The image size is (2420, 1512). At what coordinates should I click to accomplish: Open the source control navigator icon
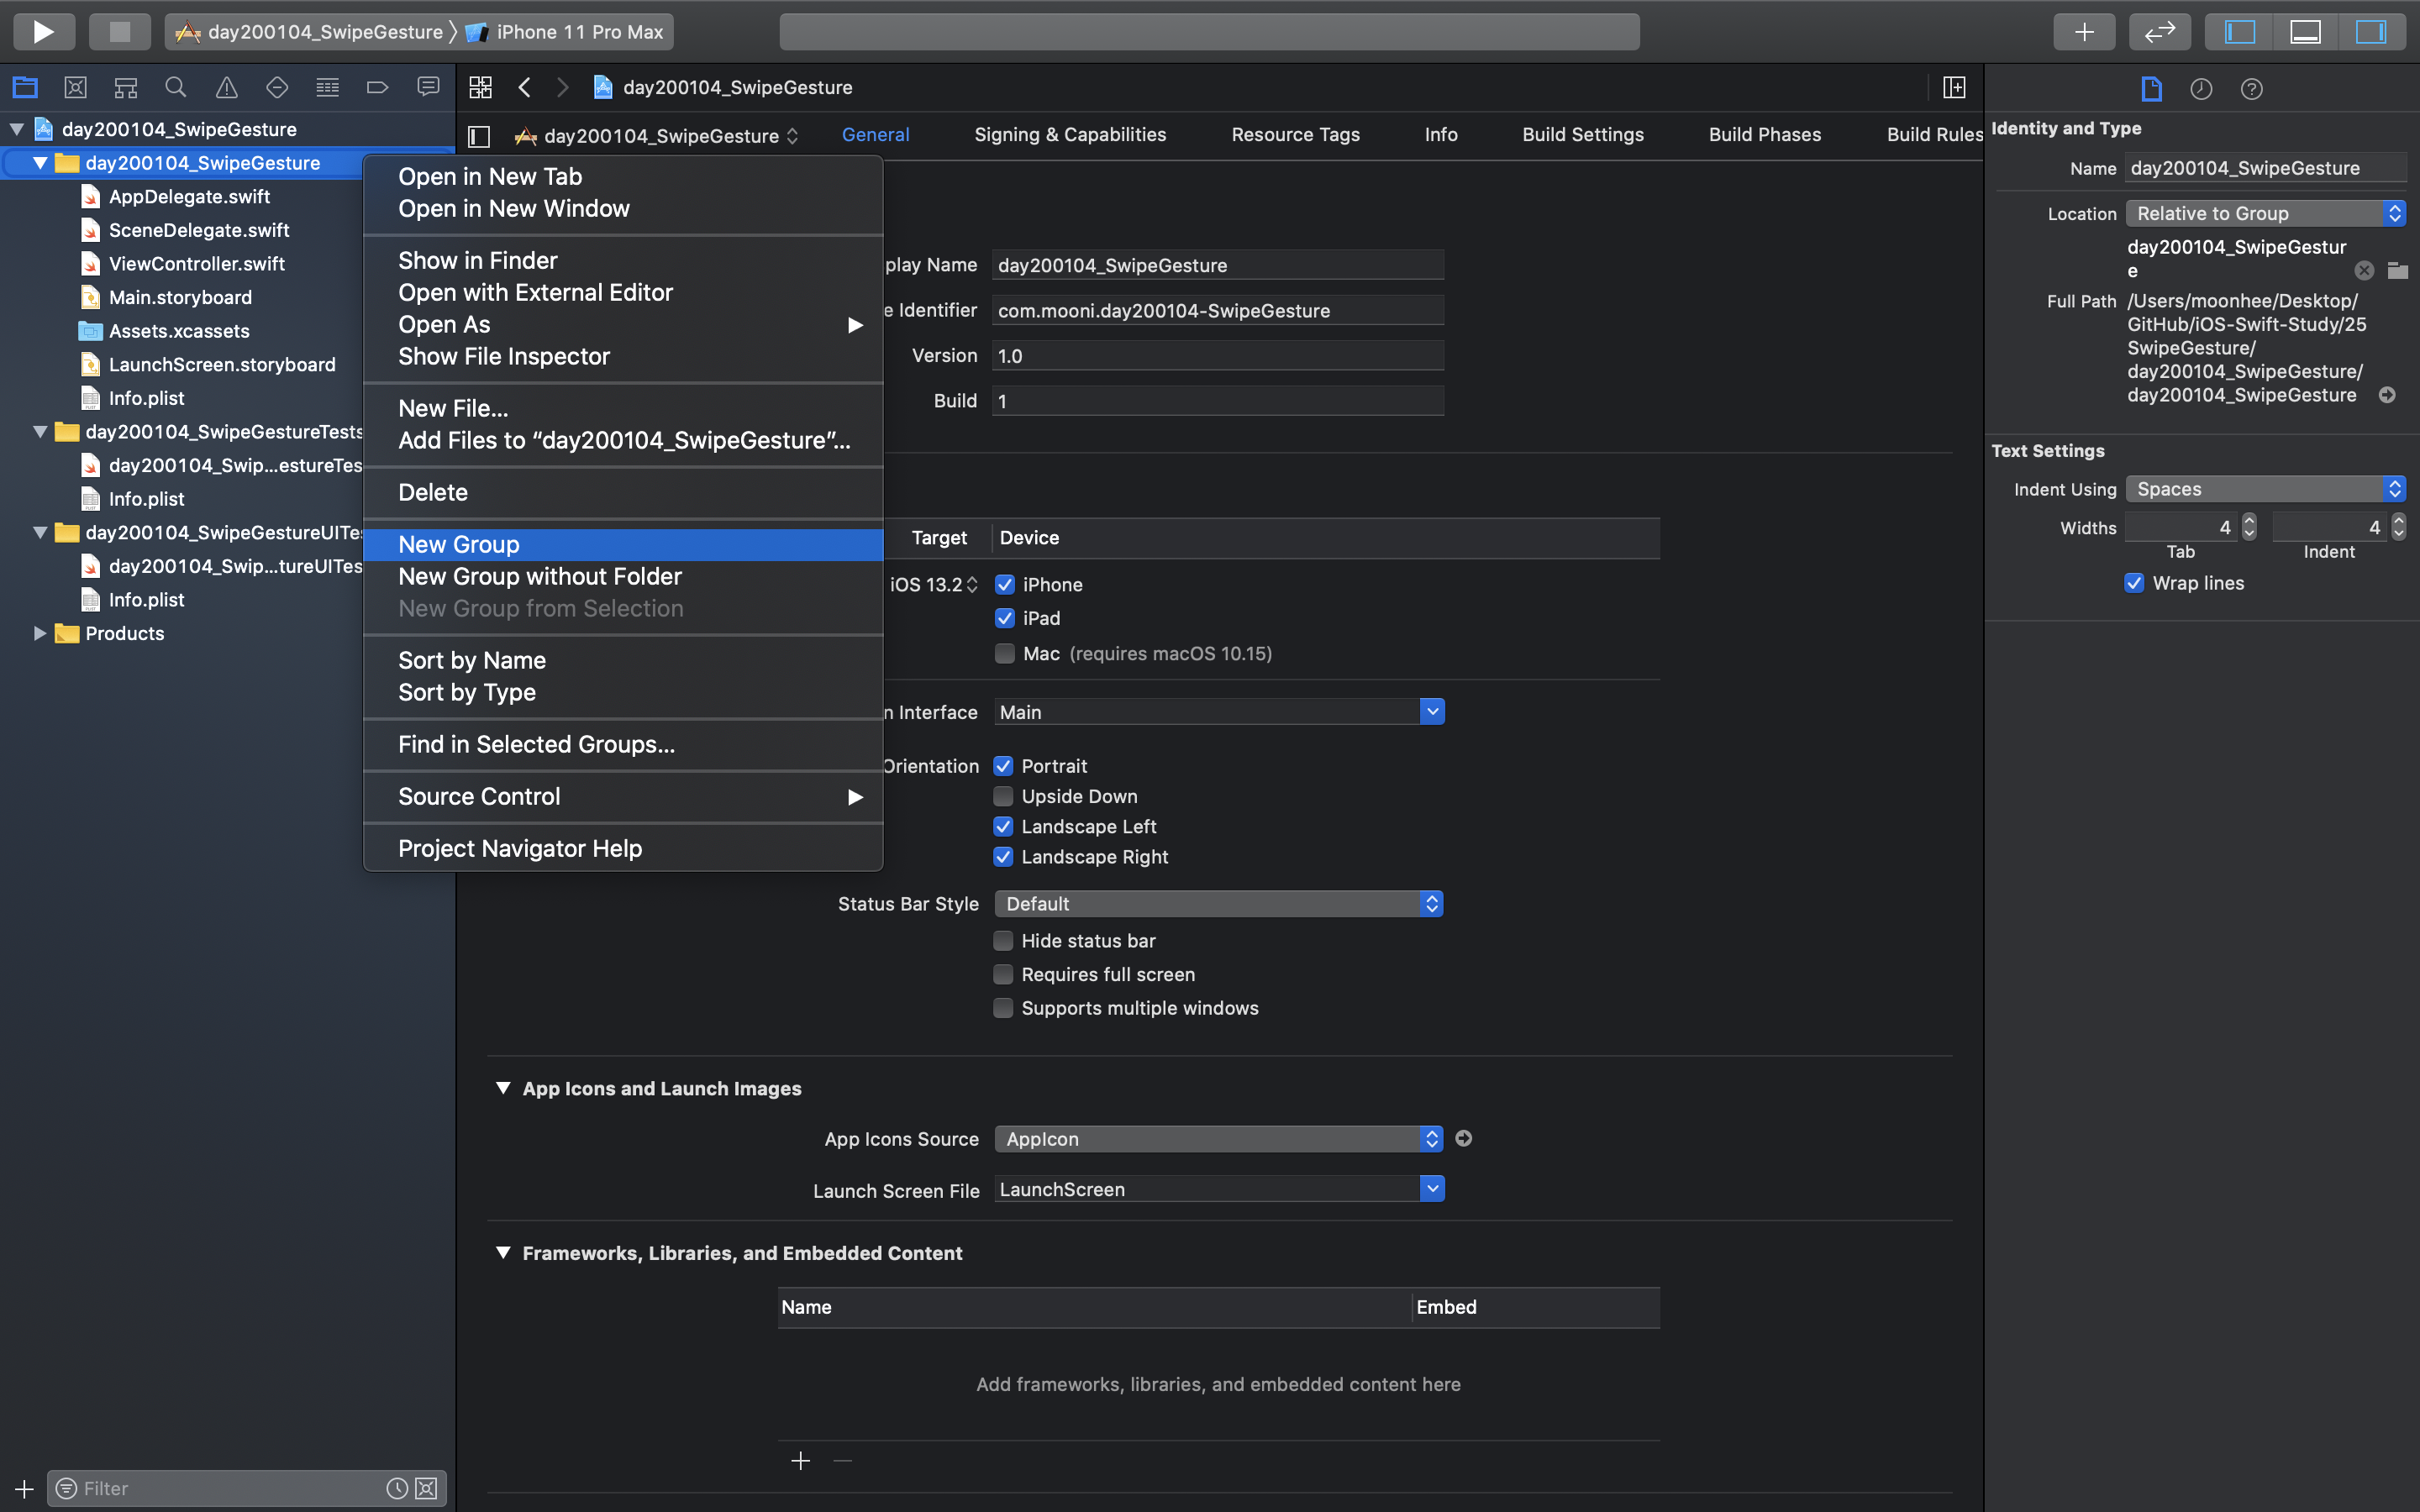(x=75, y=87)
